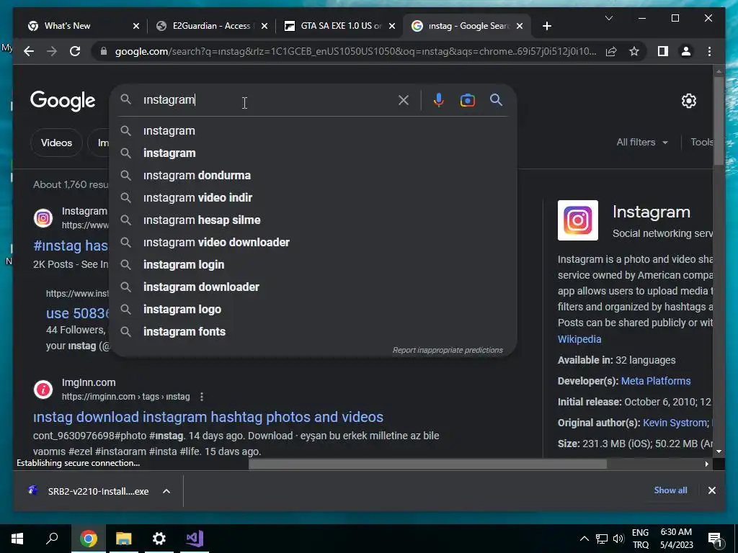Image resolution: width=738 pixels, height=553 pixels.
Task: Open the instag download instagram hashtag result
Action: (x=208, y=417)
